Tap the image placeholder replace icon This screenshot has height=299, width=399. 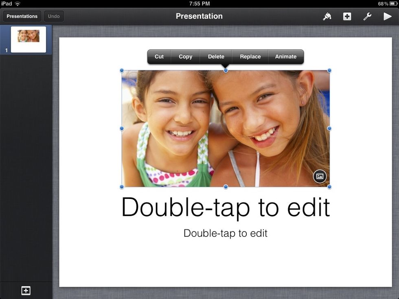[320, 176]
